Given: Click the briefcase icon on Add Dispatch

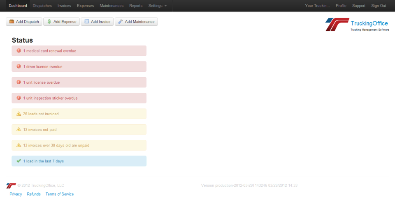Looking at the screenshot, I should coord(12,22).
